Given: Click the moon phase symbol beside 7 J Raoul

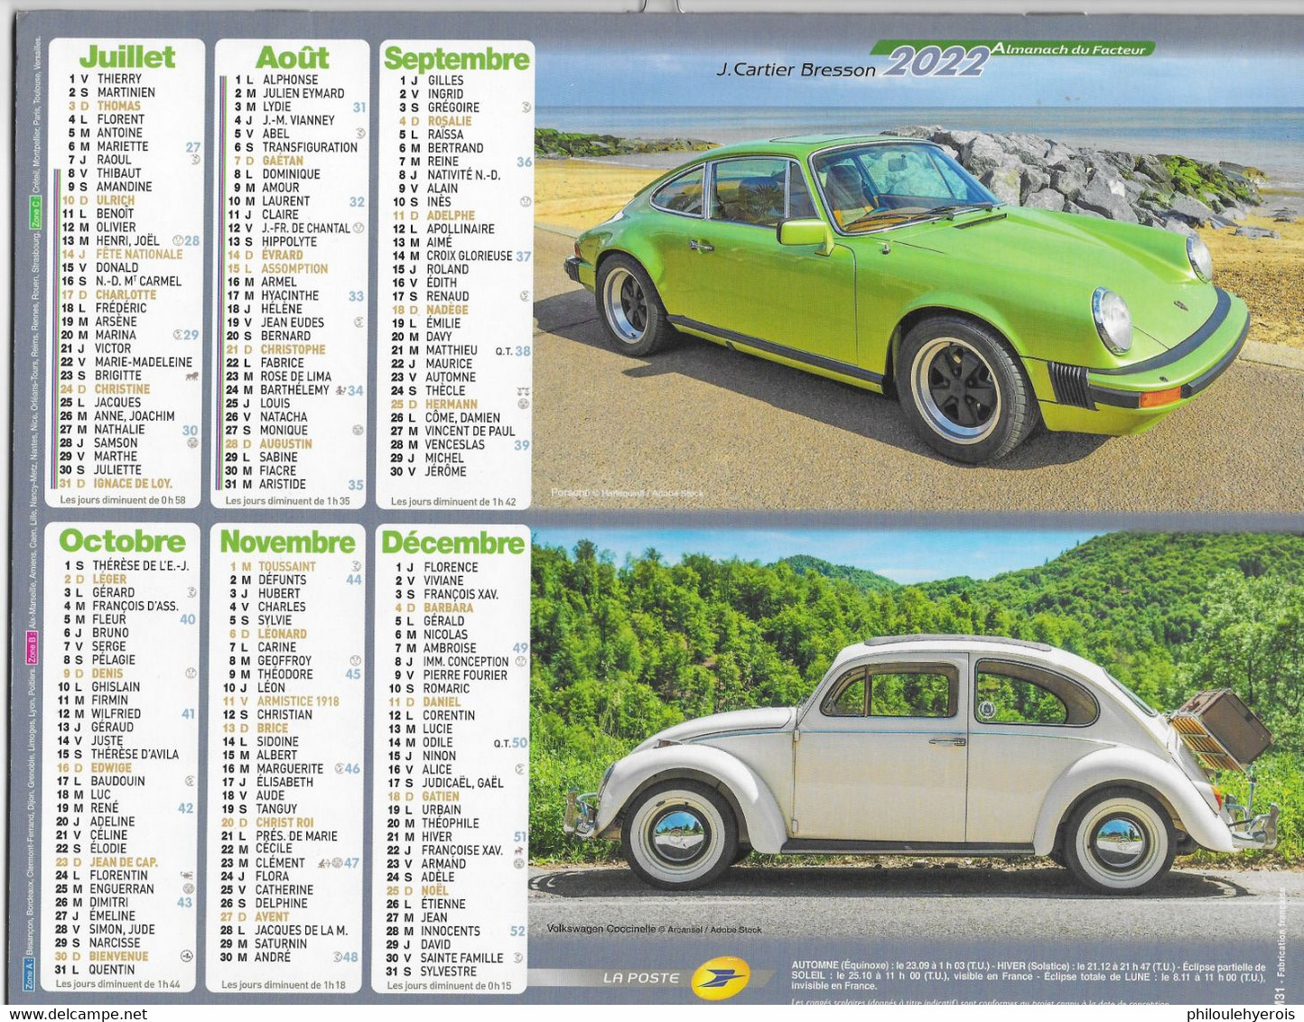Looking at the screenshot, I should pyautogui.click(x=193, y=160).
